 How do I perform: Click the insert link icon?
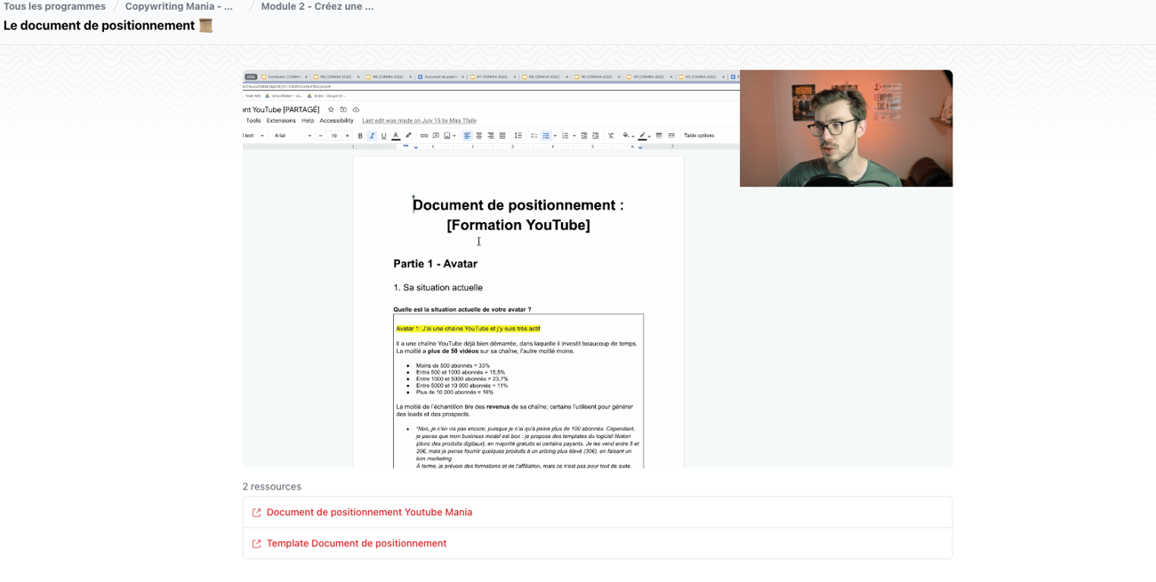424,136
